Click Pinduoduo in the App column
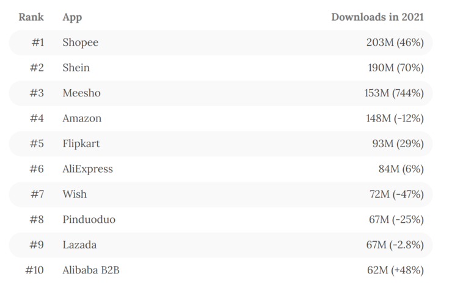This screenshot has width=452, height=293. pyautogui.click(x=89, y=220)
